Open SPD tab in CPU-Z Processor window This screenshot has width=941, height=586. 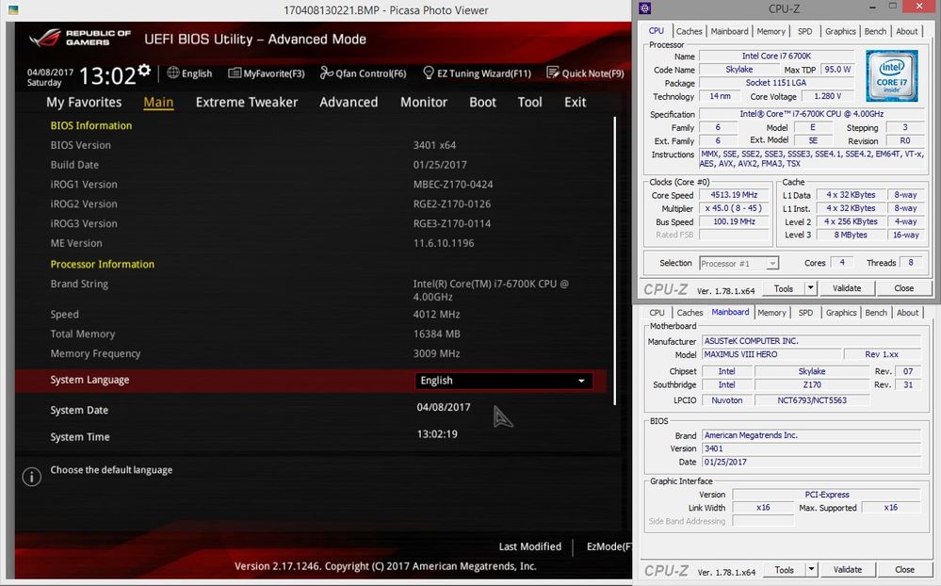pyautogui.click(x=804, y=31)
